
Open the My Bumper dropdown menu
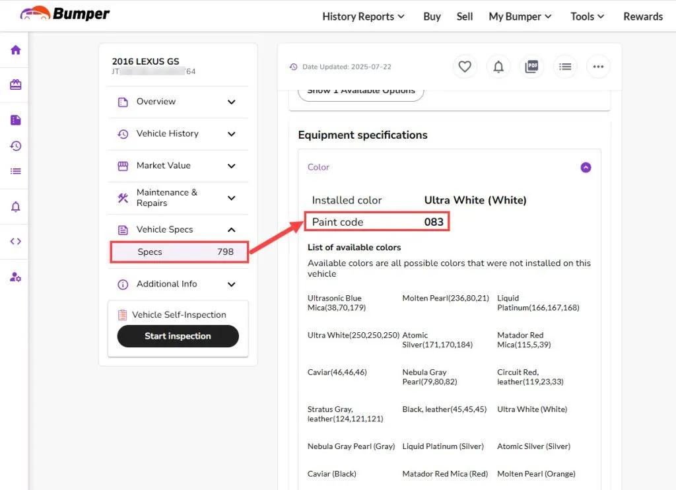(520, 17)
